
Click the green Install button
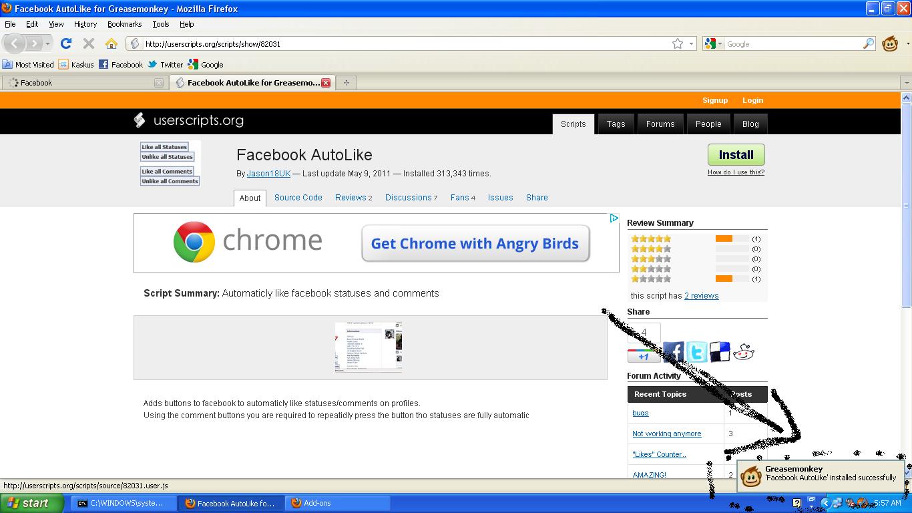pyautogui.click(x=736, y=154)
